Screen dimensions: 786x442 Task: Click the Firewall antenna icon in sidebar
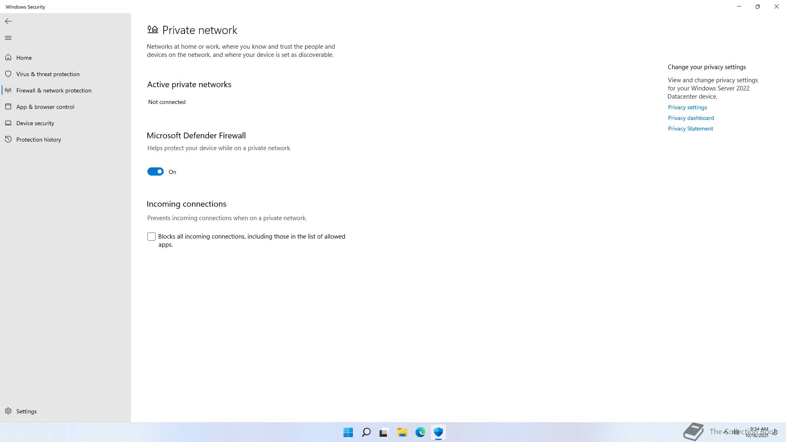pos(8,90)
